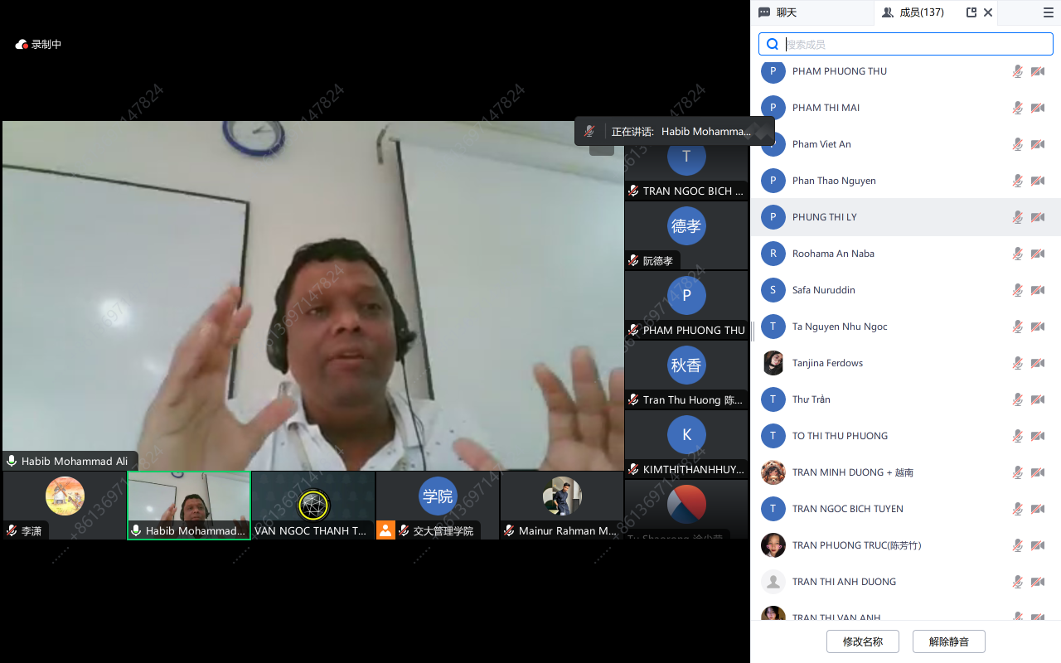This screenshot has height=663, width=1061.
Task: Toggle microphone for PHUNG THI LY
Action: [1017, 217]
